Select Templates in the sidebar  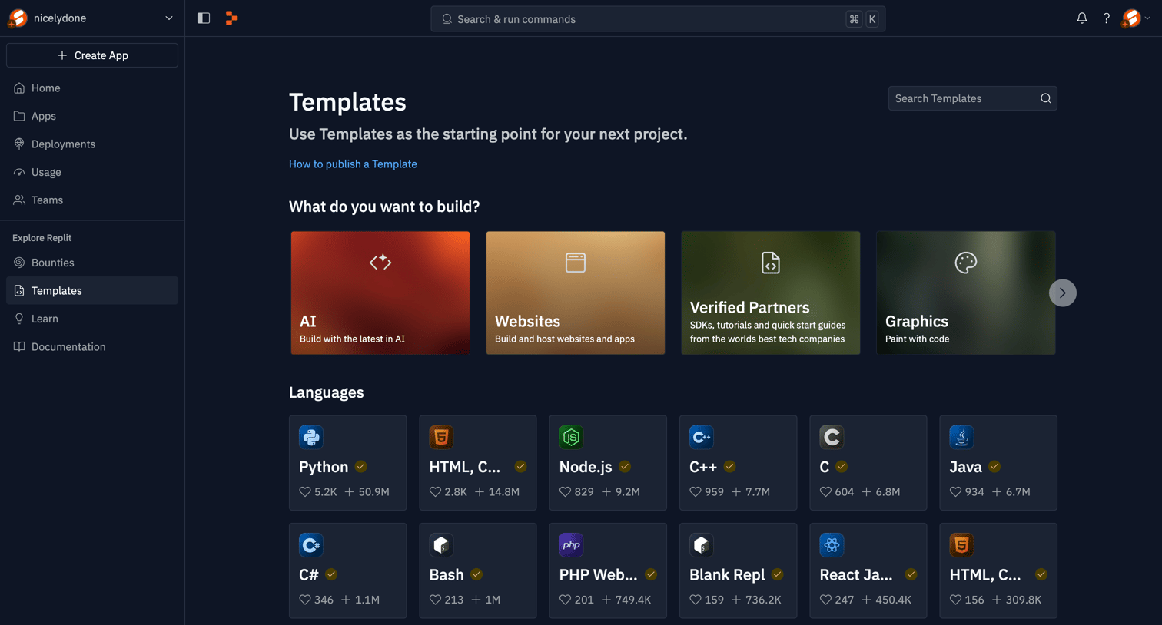(x=92, y=290)
